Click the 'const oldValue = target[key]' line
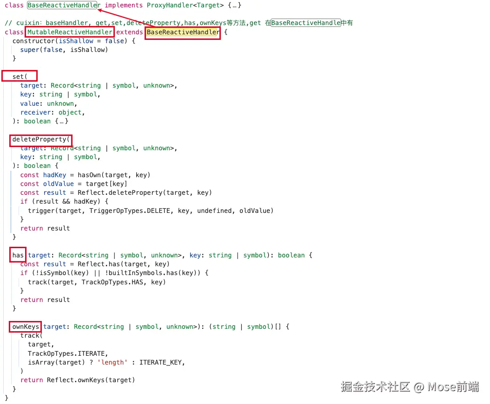Screen dimensions: 490x404 coord(74,184)
